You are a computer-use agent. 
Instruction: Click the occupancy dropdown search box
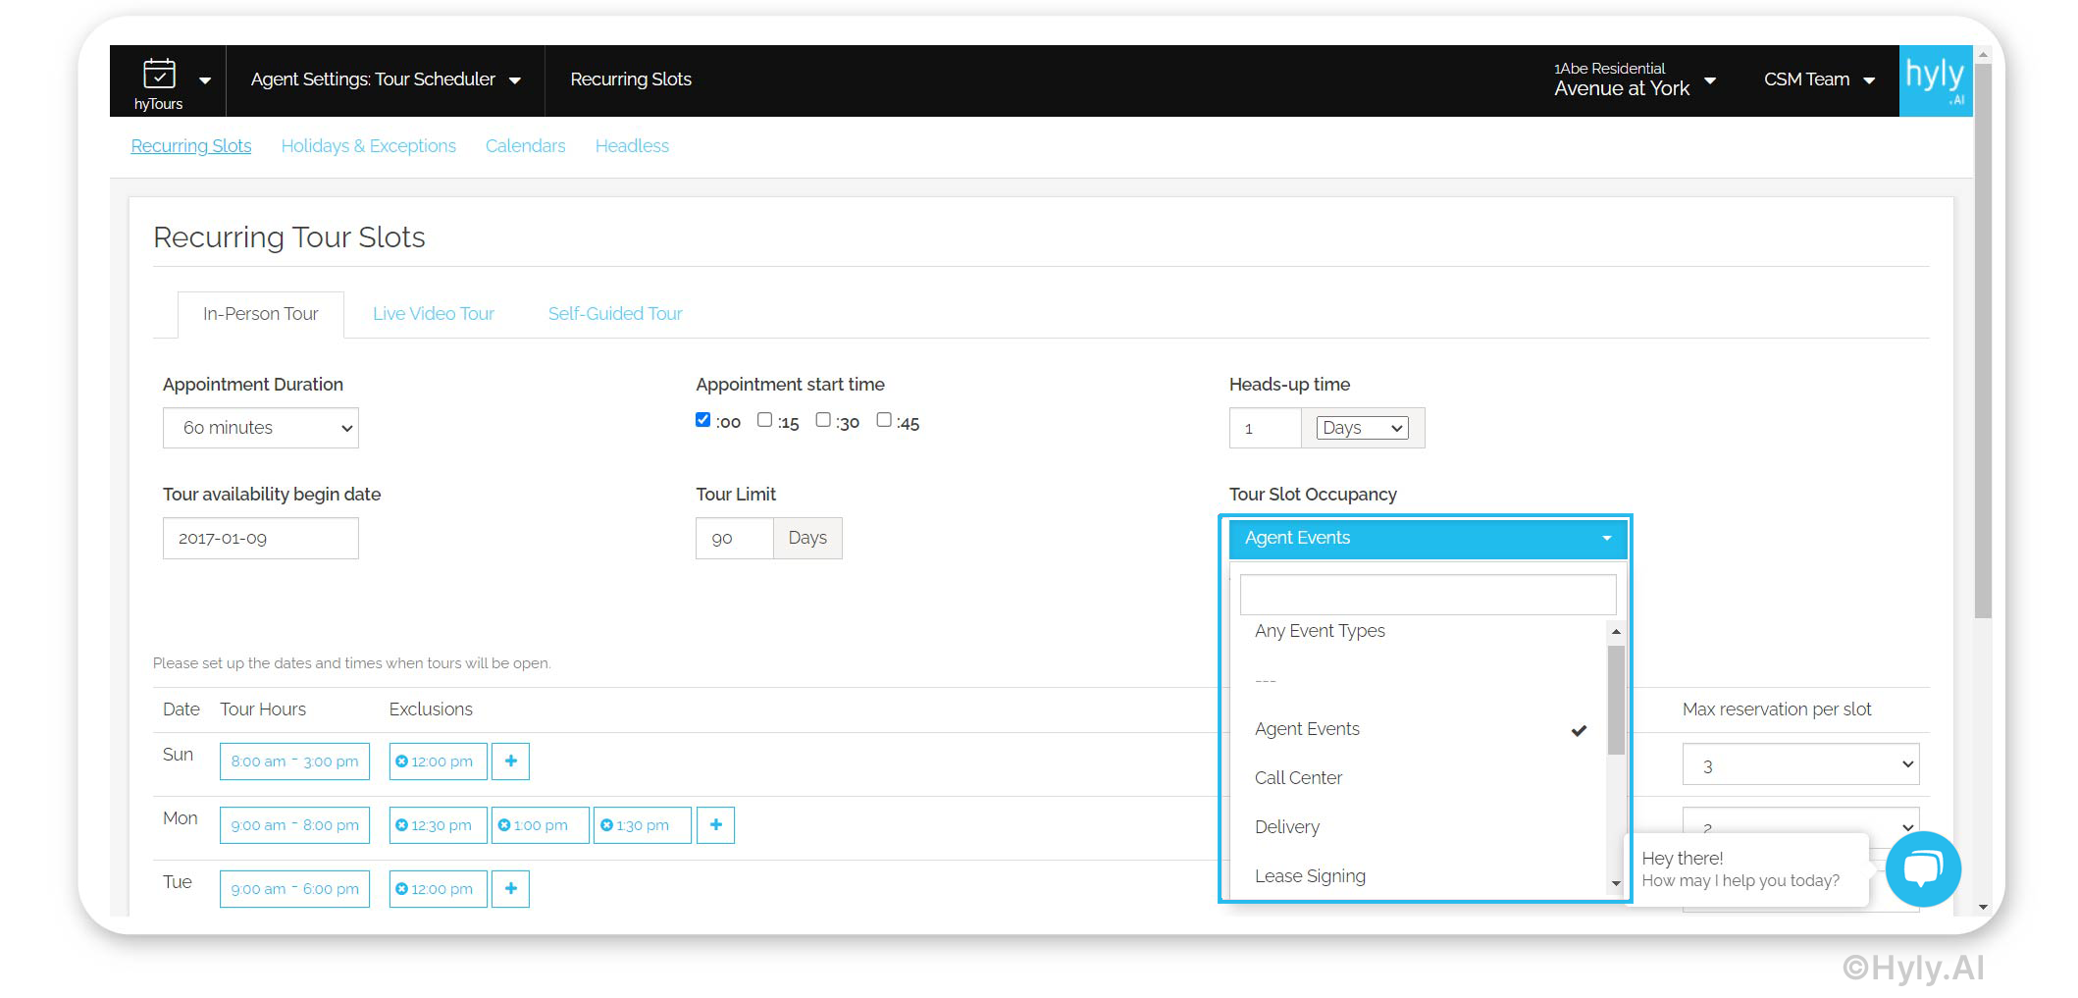[1429, 595]
